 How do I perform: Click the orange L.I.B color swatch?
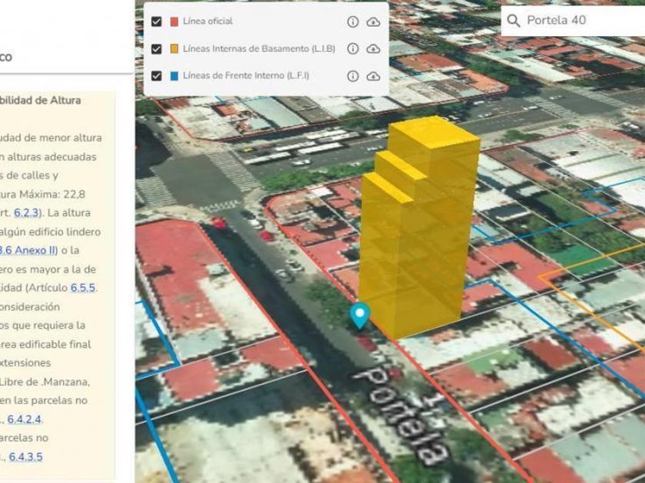[x=174, y=49]
